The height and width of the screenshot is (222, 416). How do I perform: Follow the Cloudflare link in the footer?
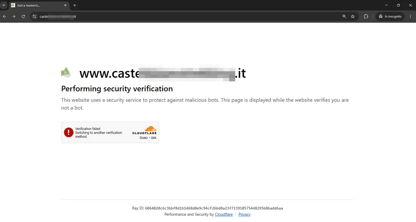pyautogui.click(x=224, y=214)
